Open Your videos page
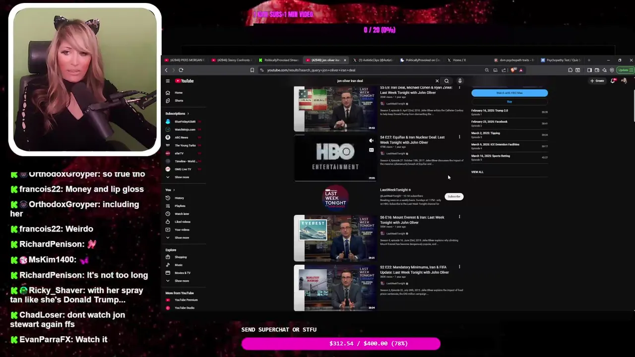The width and height of the screenshot is (635, 357). pyautogui.click(x=182, y=230)
